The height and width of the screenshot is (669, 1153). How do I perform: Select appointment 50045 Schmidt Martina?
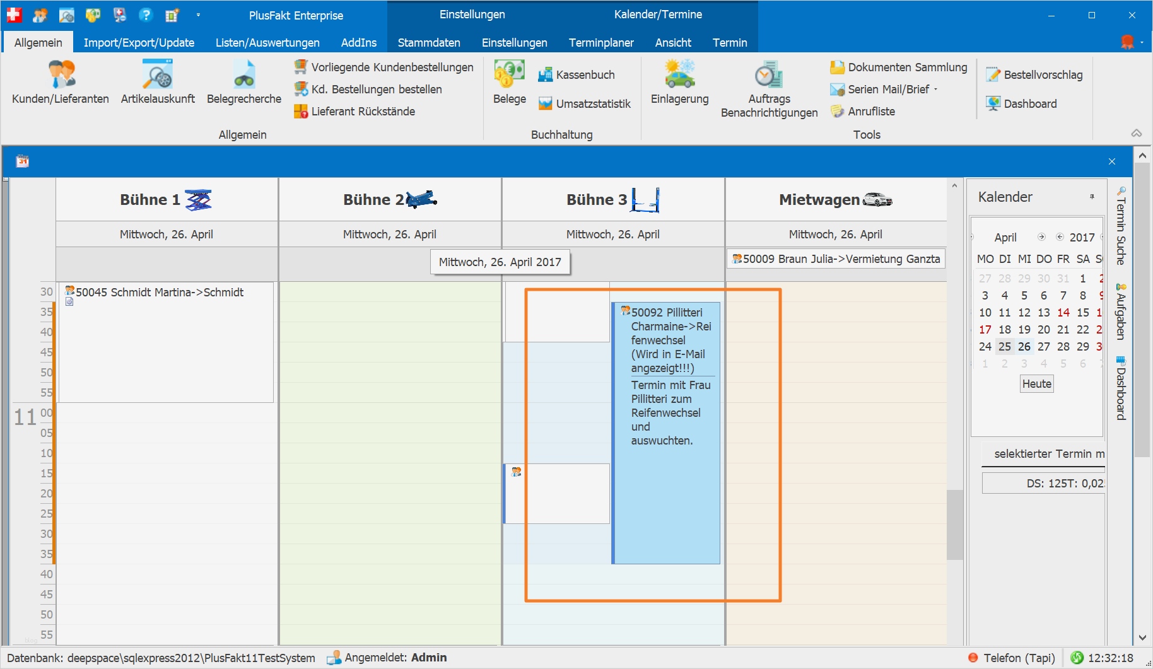[x=167, y=342]
